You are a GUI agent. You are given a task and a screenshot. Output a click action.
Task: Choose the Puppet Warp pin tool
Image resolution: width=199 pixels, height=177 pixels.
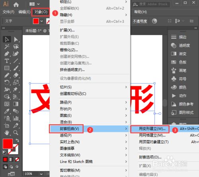click(x=16, y=89)
